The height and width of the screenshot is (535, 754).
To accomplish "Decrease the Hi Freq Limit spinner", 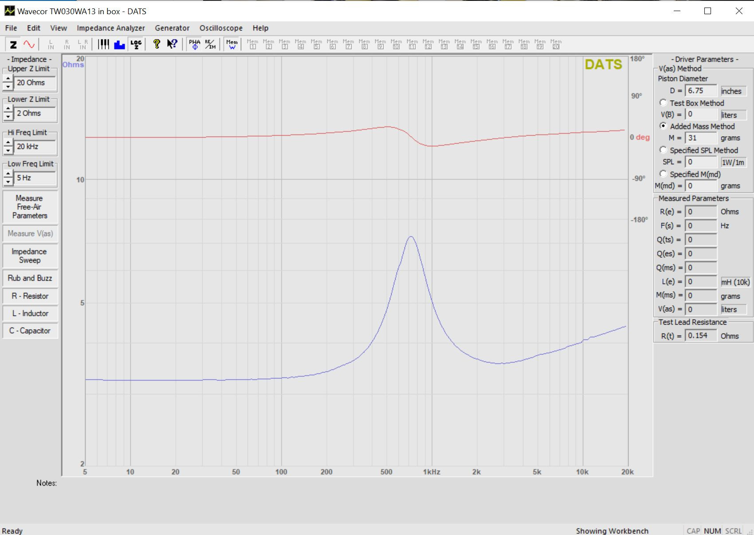I will 8,150.
